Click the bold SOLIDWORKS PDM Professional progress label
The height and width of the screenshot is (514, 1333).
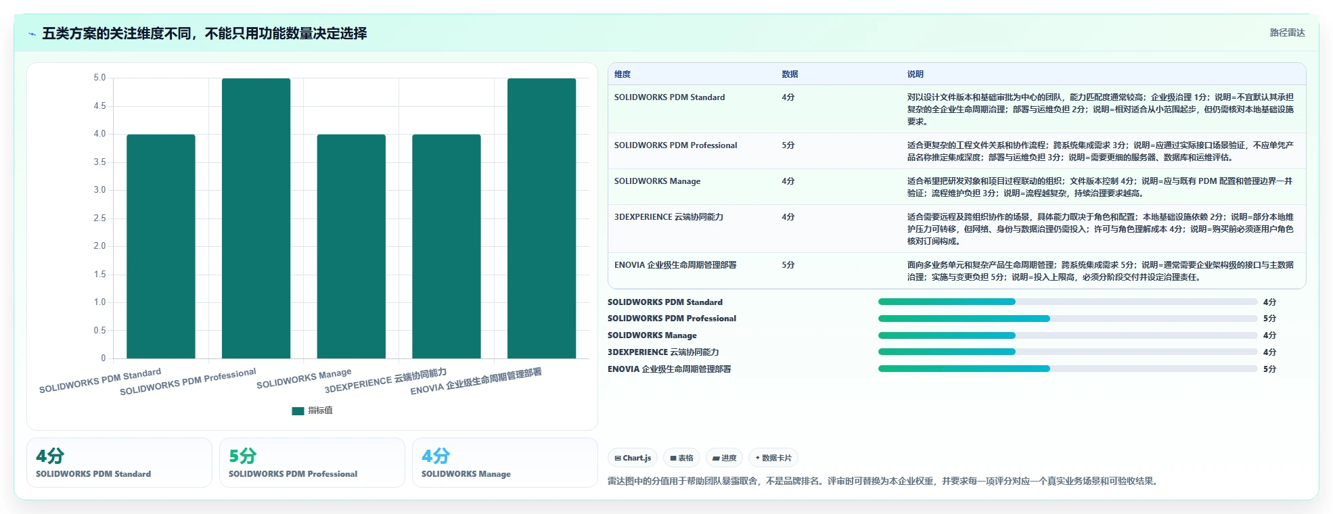(x=672, y=319)
